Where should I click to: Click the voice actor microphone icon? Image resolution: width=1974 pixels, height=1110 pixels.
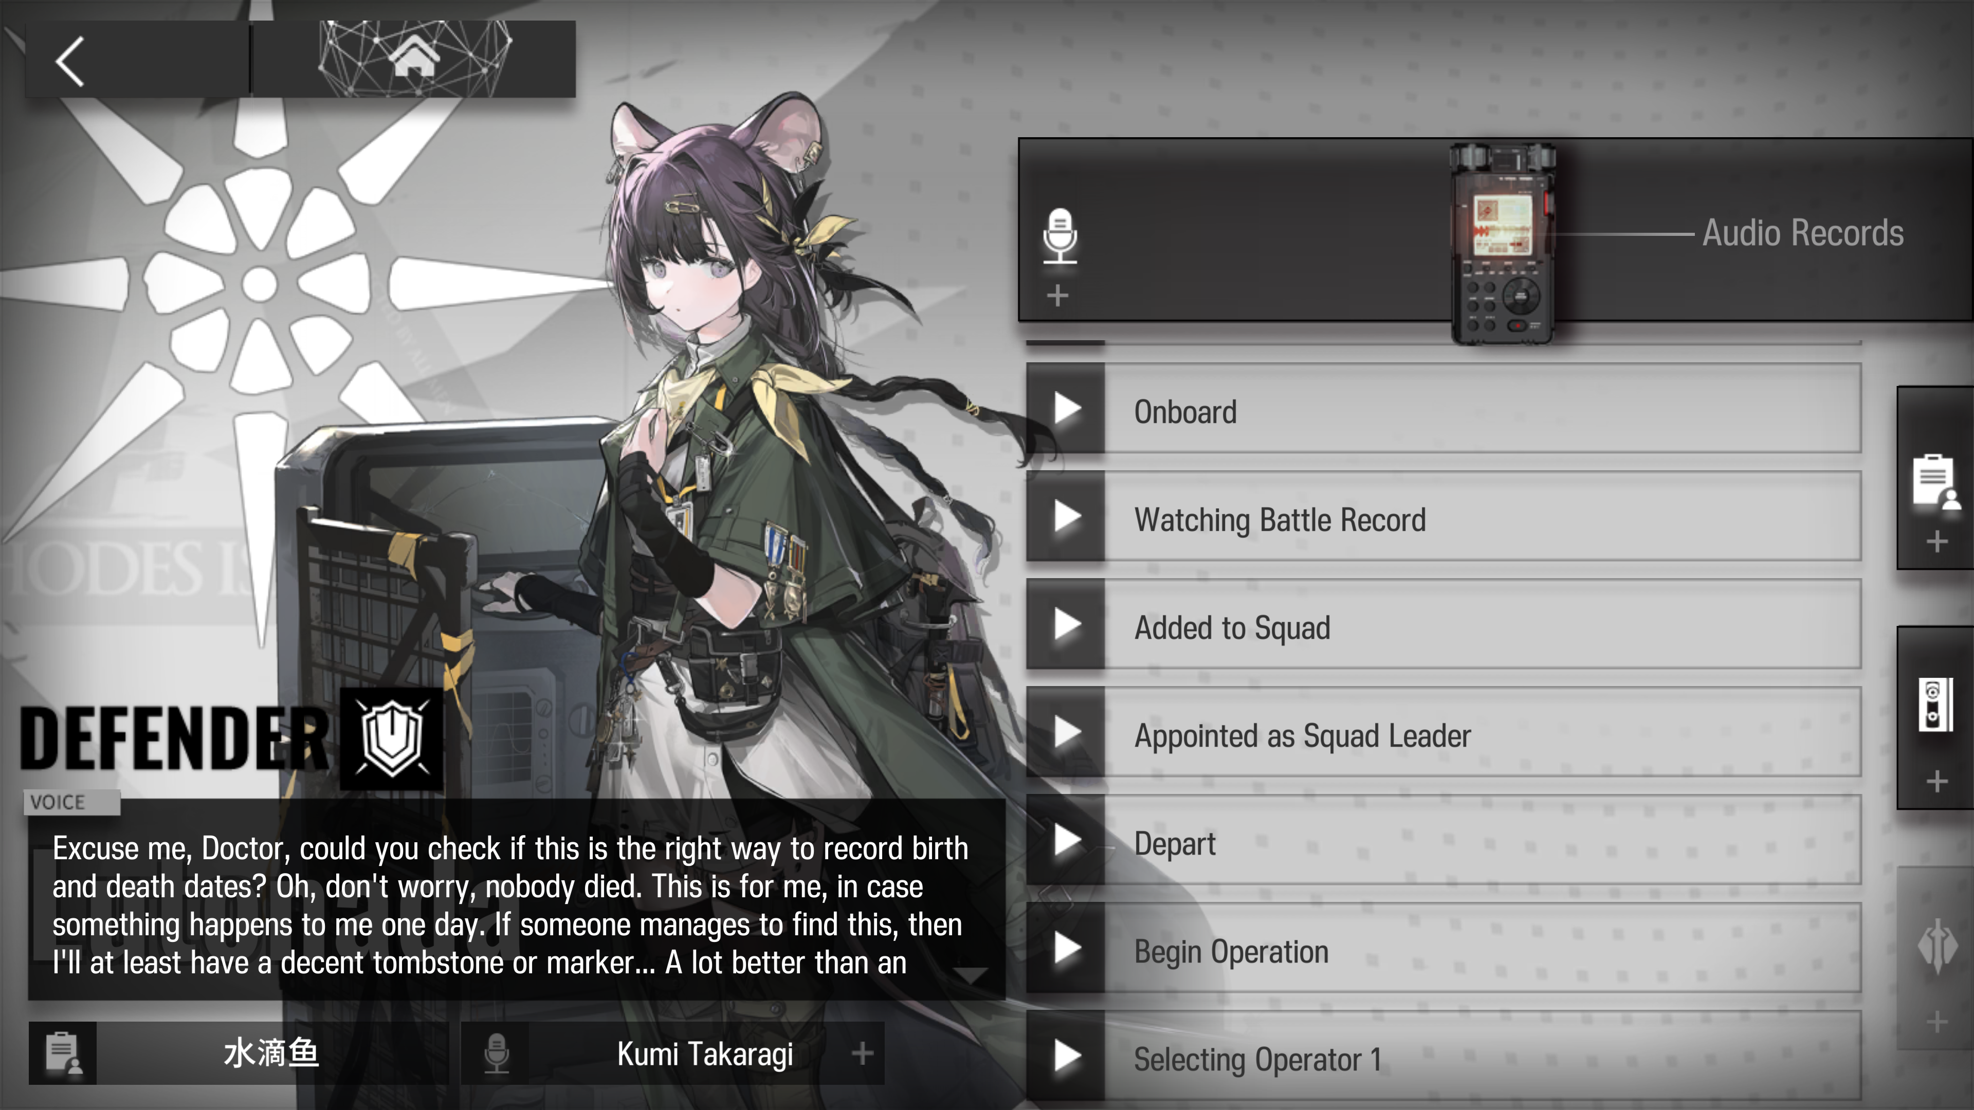point(497,1052)
